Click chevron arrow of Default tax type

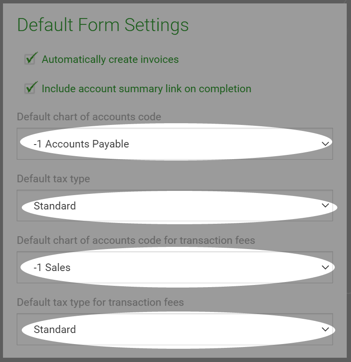(325, 205)
